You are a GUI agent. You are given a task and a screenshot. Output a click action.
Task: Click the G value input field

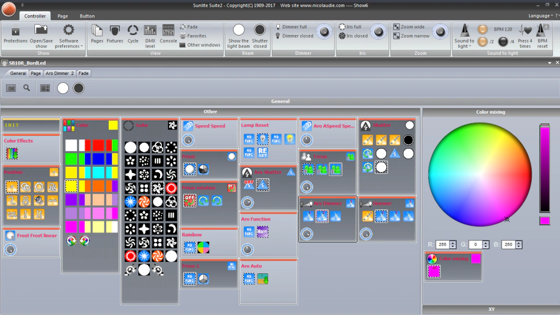tap(475, 244)
